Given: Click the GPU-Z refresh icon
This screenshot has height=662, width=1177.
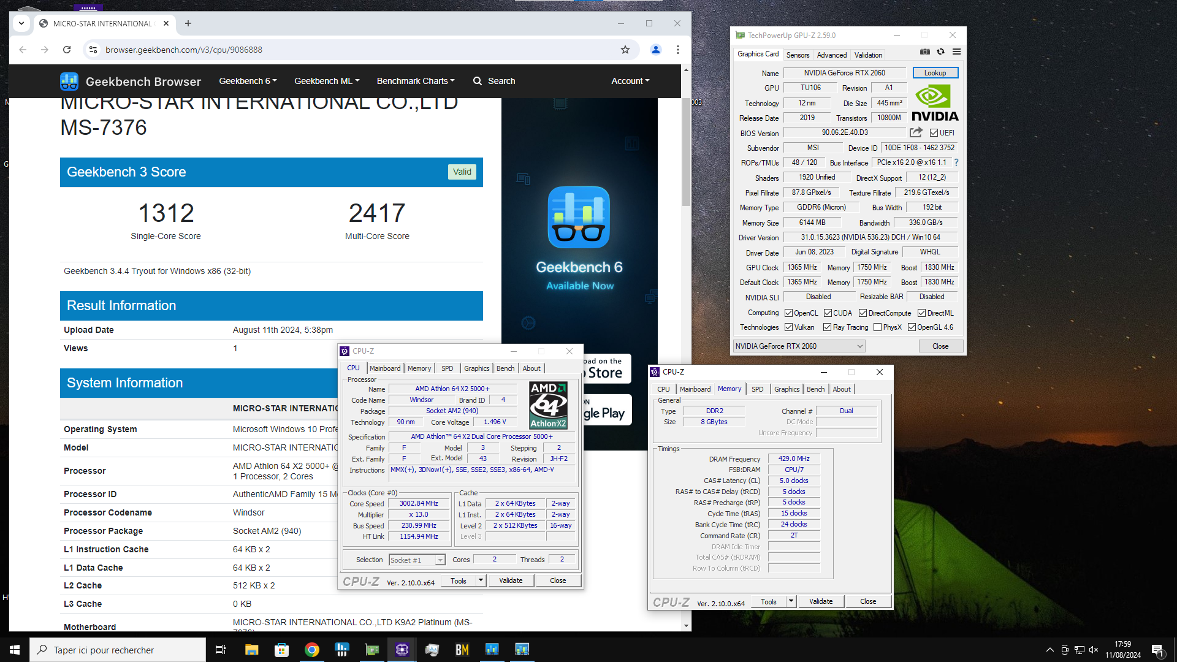Looking at the screenshot, I should point(940,52).
